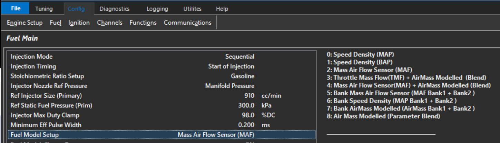
Task: Open the Channels submenu
Action: 110,23
